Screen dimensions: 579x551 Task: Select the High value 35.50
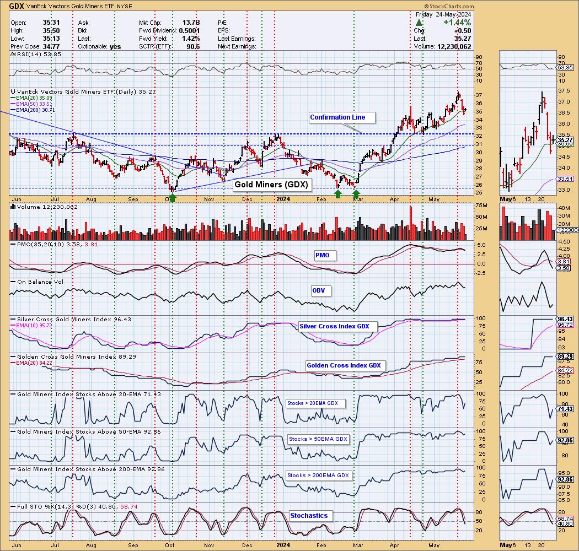click(51, 31)
